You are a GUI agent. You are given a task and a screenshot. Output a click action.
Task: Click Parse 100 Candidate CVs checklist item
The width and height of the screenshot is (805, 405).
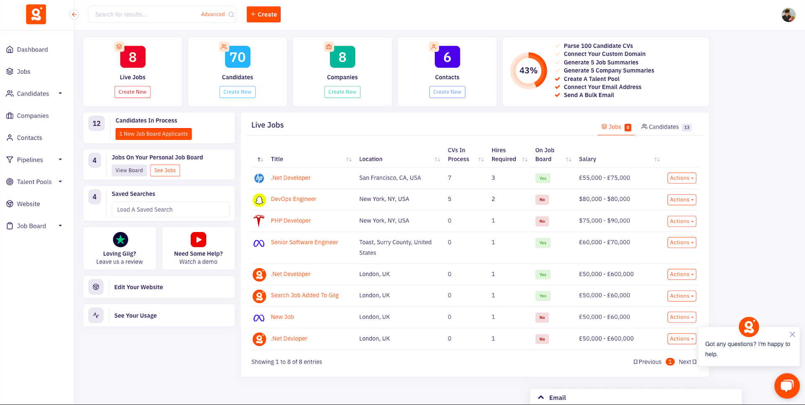(598, 46)
